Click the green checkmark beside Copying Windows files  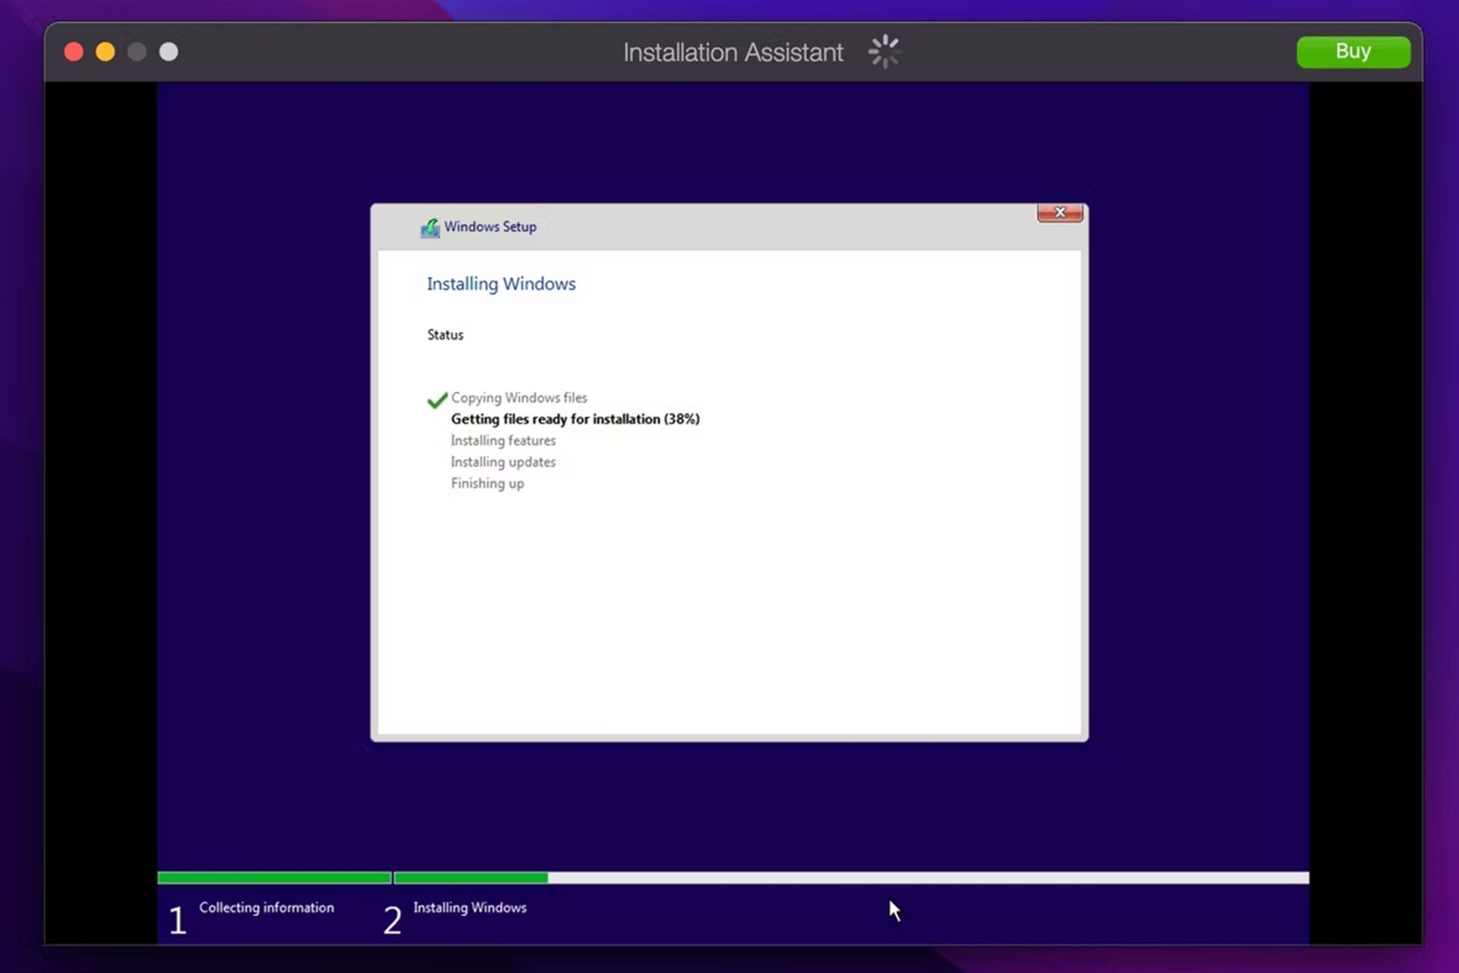coord(437,399)
